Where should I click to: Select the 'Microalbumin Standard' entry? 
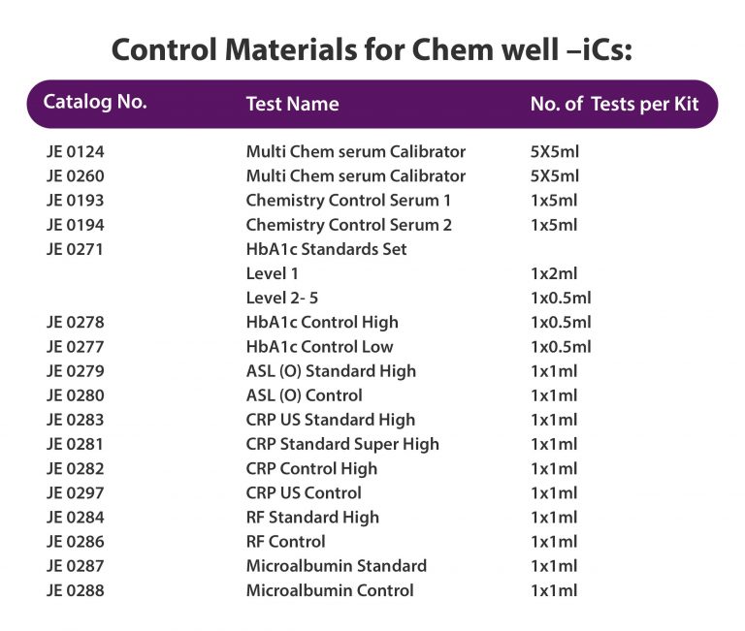336,565
